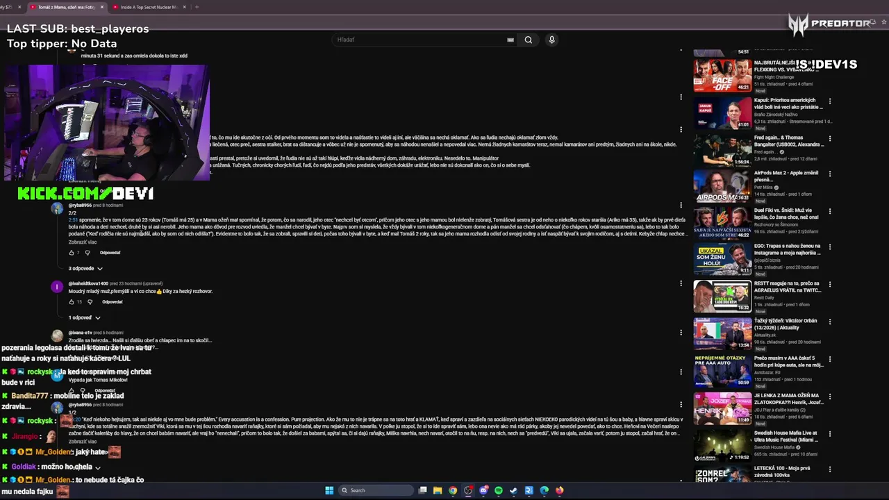Open the AirPods Max thumbnail in sidebar

722,185
